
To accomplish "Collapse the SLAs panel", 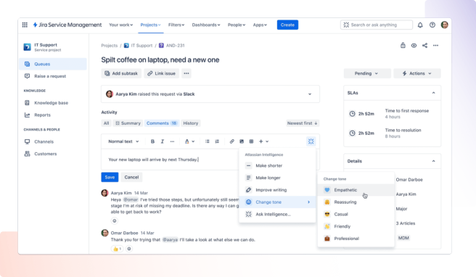I will pos(433,93).
